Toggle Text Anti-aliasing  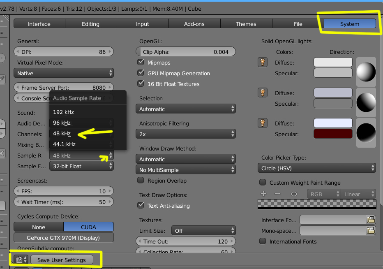(x=141, y=205)
